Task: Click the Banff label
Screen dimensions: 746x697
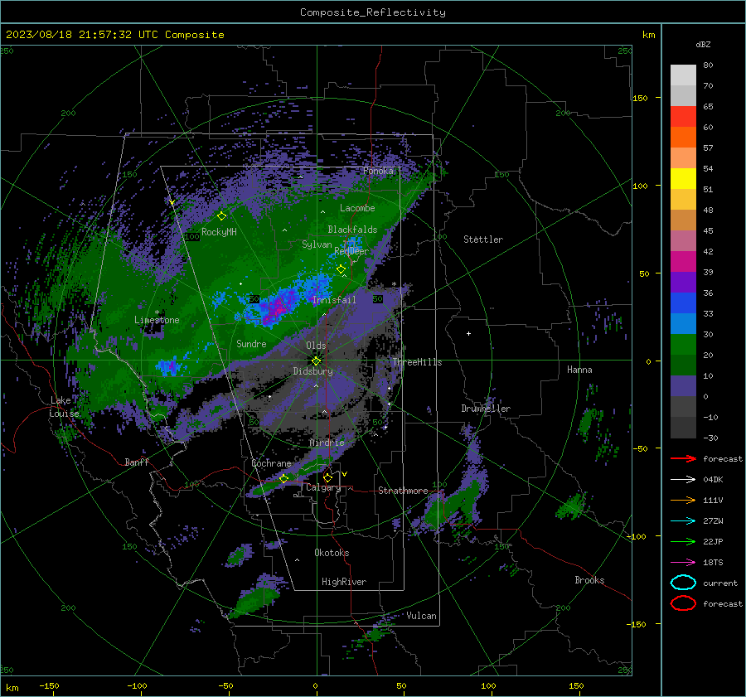Action: point(137,462)
